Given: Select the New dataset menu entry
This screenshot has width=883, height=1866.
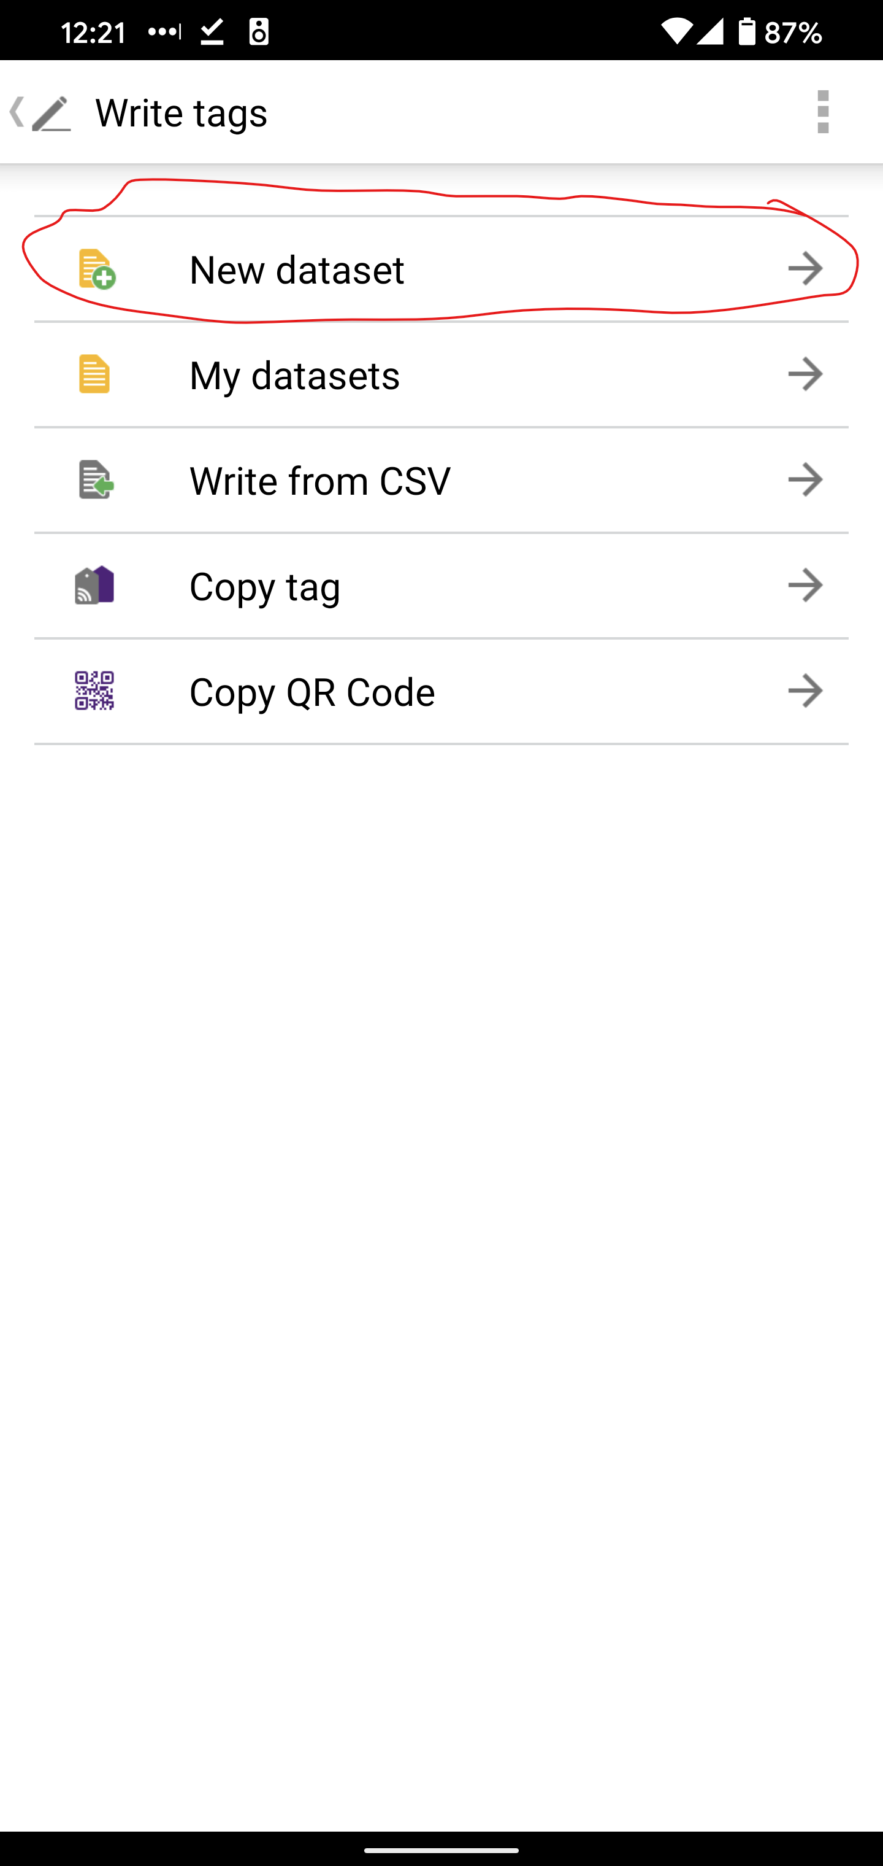Looking at the screenshot, I should [297, 270].
